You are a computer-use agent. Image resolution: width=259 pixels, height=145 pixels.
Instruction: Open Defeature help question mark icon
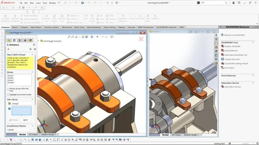coord(34,45)
